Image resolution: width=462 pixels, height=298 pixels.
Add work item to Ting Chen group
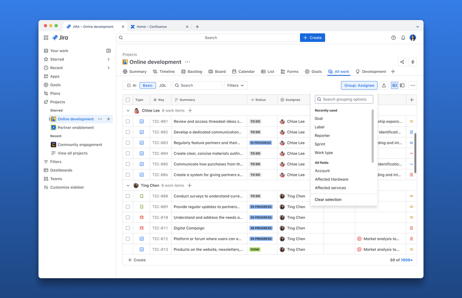coord(190,186)
